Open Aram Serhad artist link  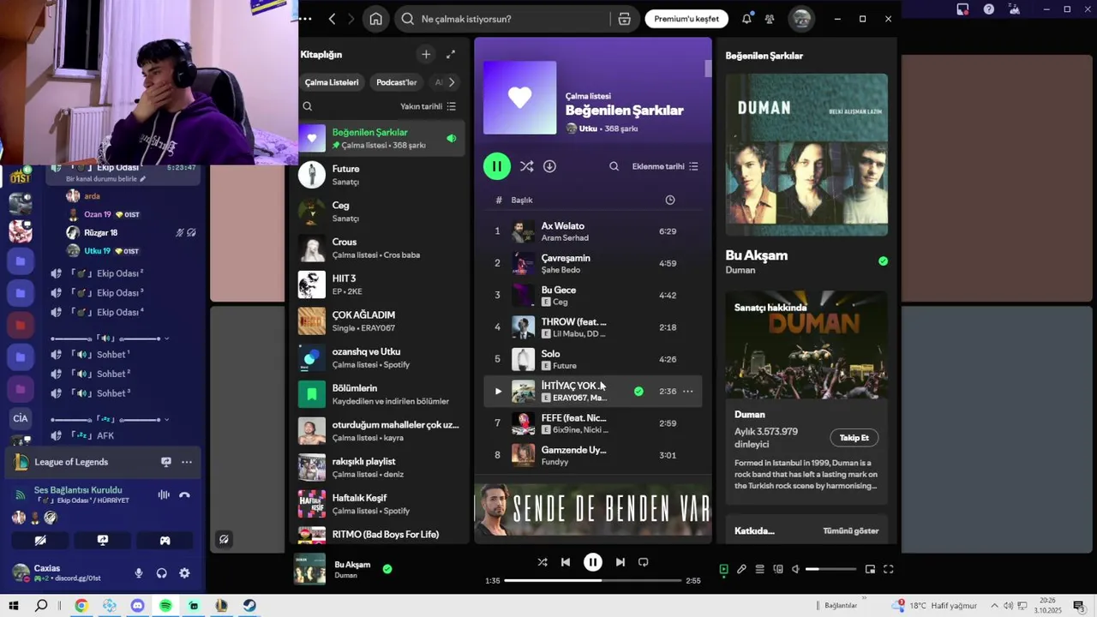click(565, 238)
